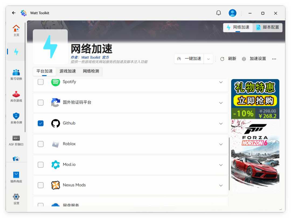Click the Watt Toolkit logo icon
Screen dimensions: 291x218
tap(23, 13)
